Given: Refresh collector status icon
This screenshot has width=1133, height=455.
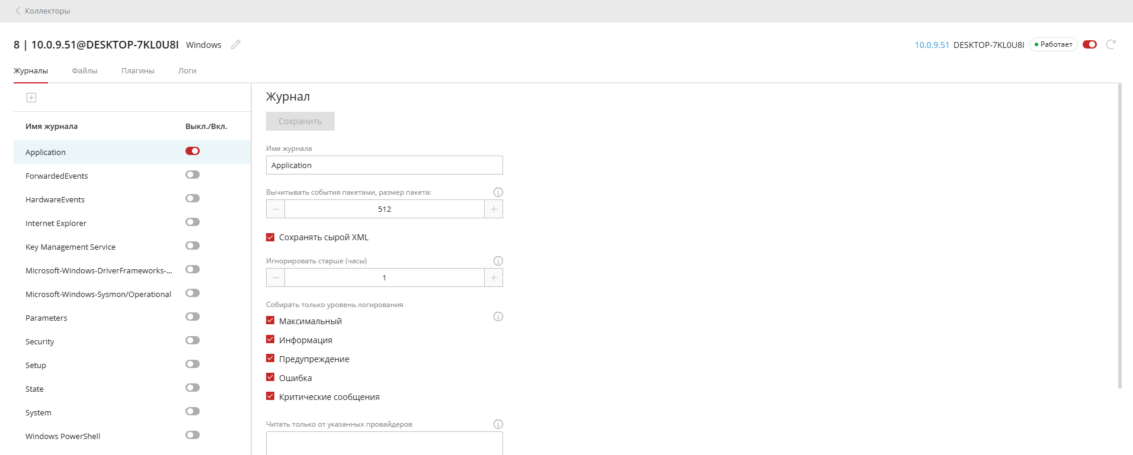Looking at the screenshot, I should [x=1111, y=44].
